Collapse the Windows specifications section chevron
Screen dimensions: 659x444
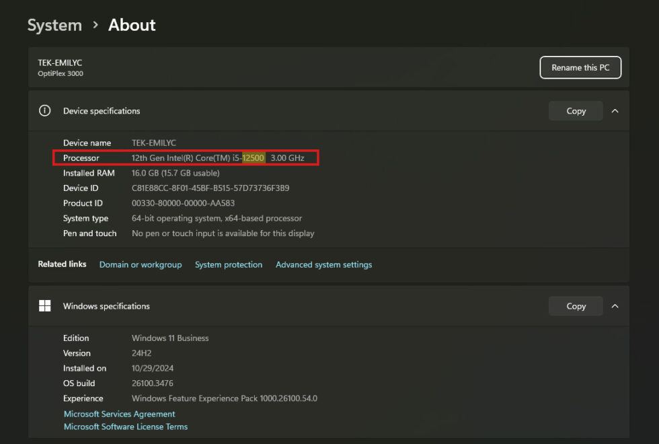615,306
